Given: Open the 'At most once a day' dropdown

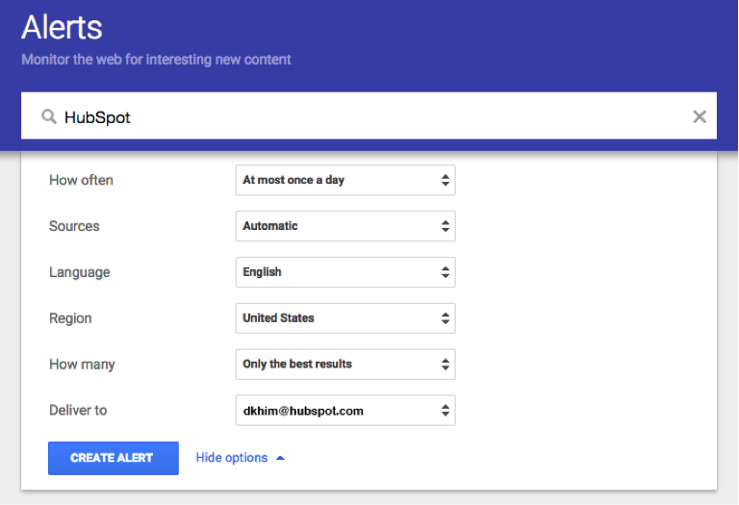Looking at the screenshot, I should pyautogui.click(x=337, y=180).
